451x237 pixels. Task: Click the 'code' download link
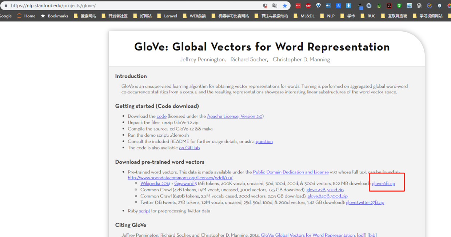point(161,116)
